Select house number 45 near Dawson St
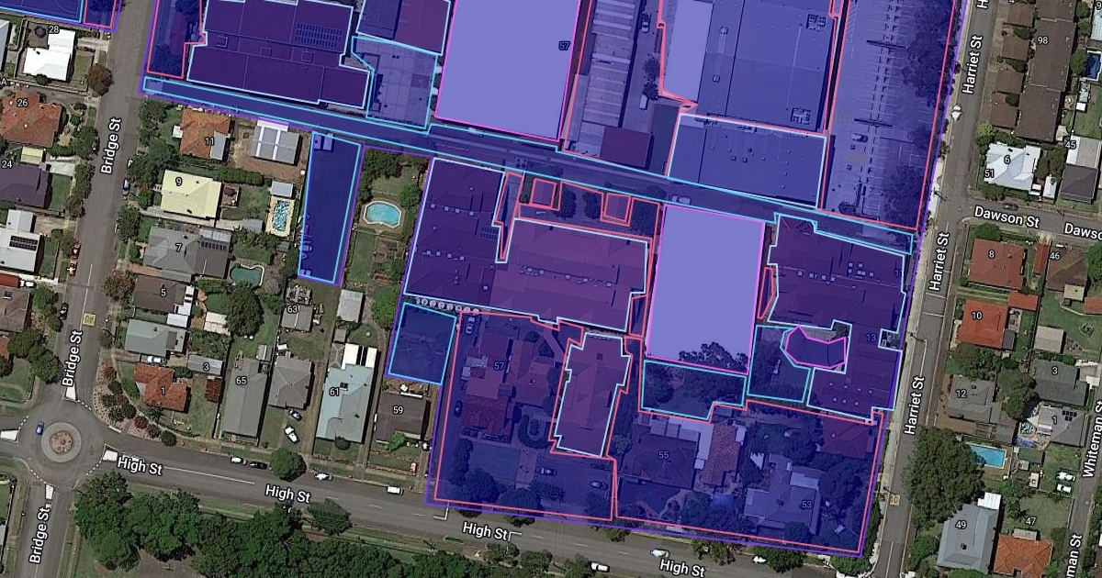The height and width of the screenshot is (578, 1102). [x=1070, y=145]
